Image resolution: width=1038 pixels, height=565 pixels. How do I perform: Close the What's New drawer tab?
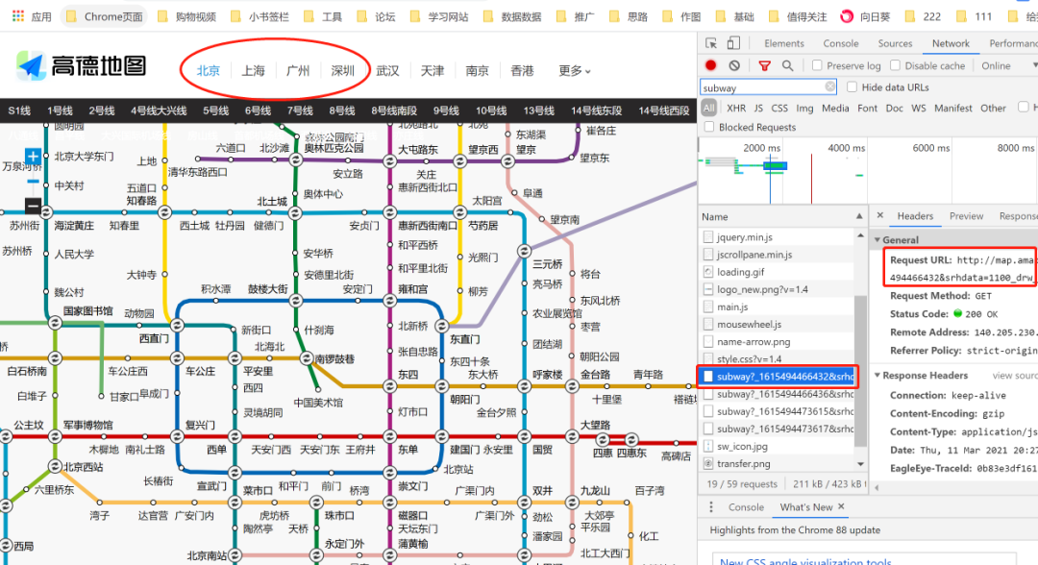841,506
